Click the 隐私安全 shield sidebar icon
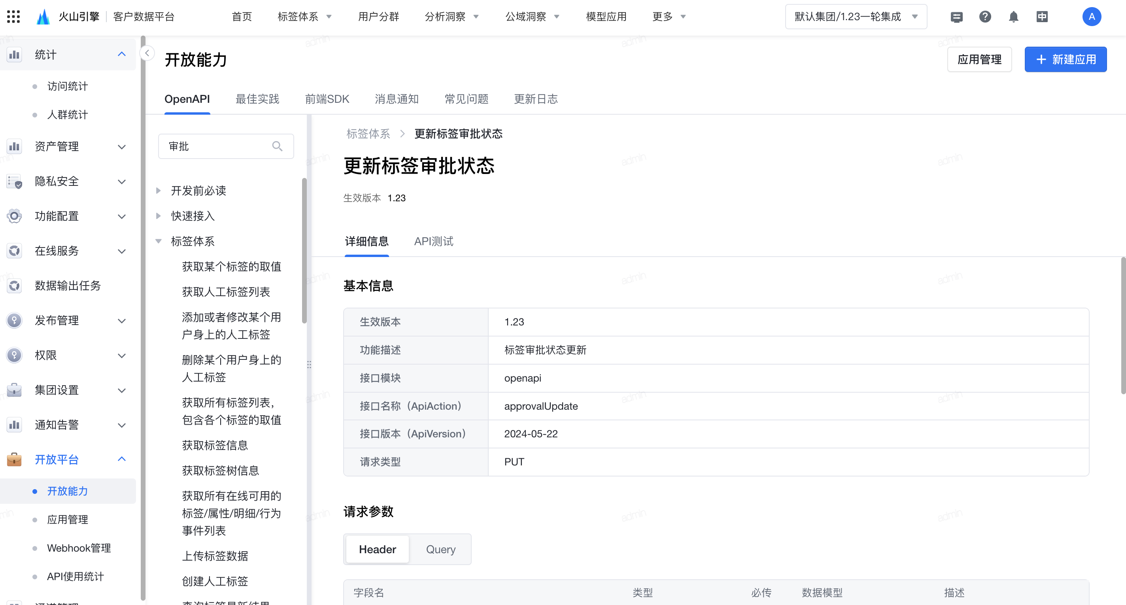The image size is (1126, 605). 14,181
